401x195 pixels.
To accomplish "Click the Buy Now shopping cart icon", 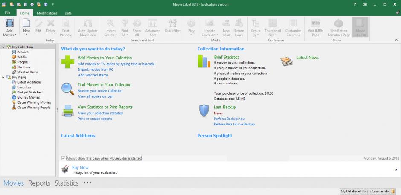I will (65, 169).
